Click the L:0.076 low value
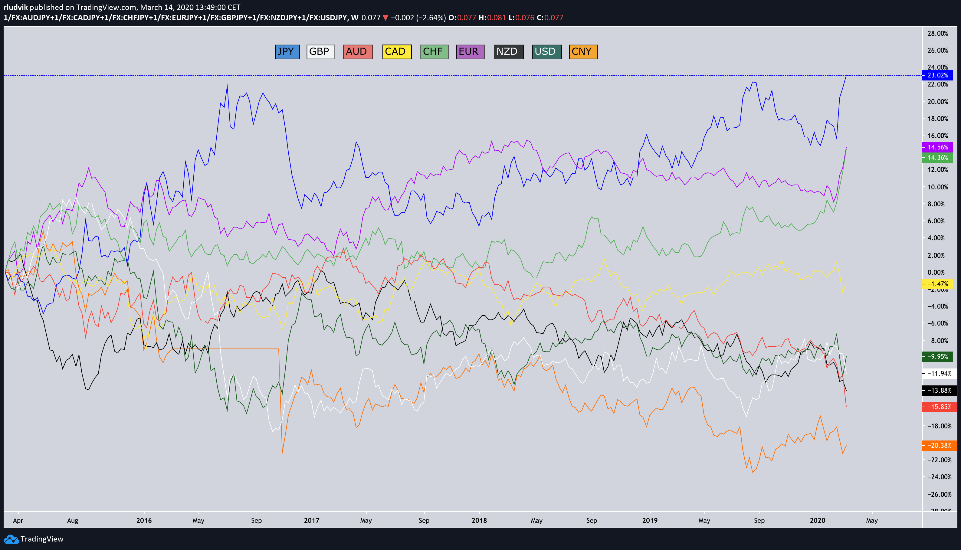The width and height of the screenshot is (961, 550). (x=521, y=18)
